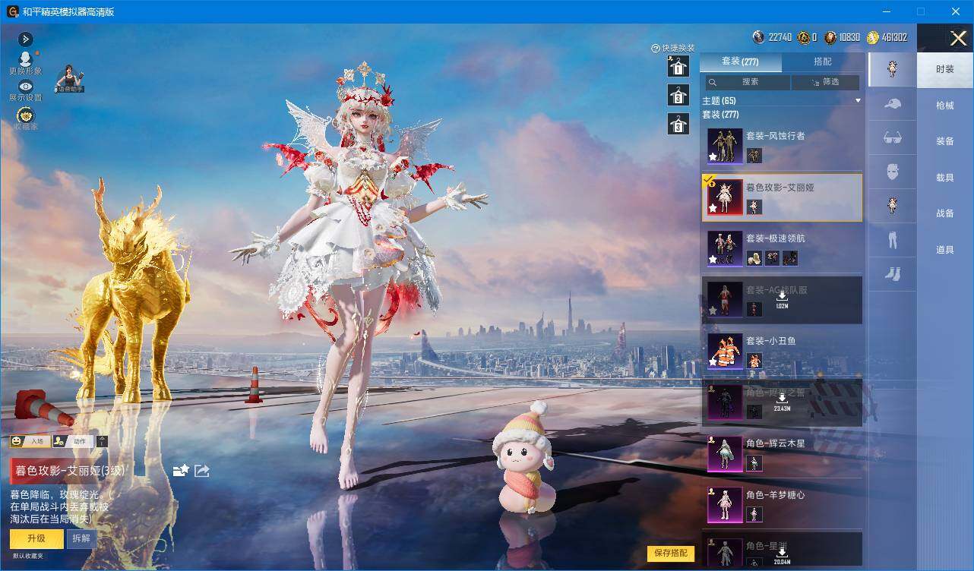
Task: Select the glasses category icon
Action: (893, 138)
